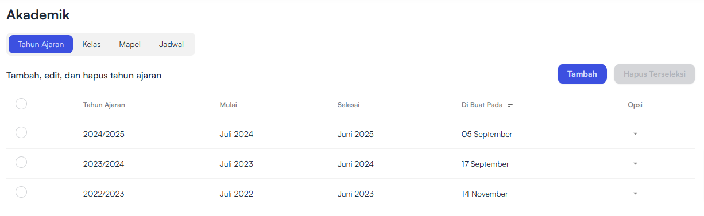Sort by the Di Buat Pada column header
Viewport: 704px width, 216px height.
click(482, 104)
